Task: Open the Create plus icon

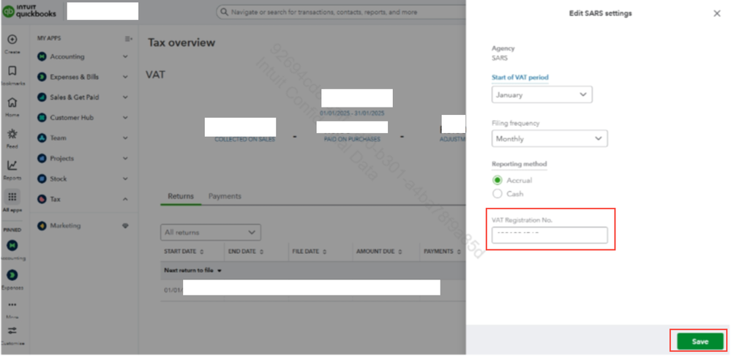Action: [x=12, y=40]
